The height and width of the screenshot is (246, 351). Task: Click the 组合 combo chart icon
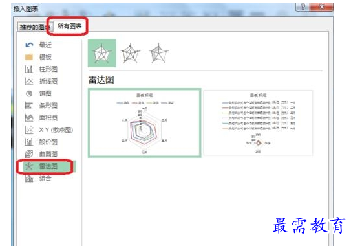pyautogui.click(x=29, y=179)
